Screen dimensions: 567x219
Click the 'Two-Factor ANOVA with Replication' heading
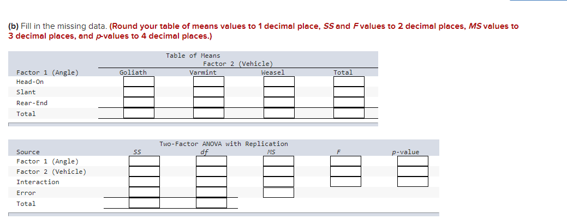point(224,144)
